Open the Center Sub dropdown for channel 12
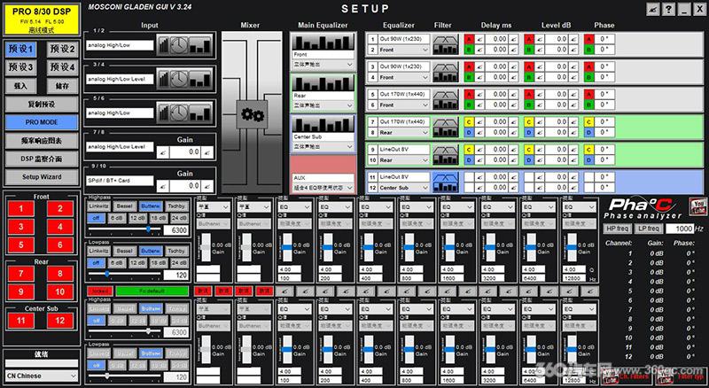The height and width of the screenshot is (388, 709). pos(404,188)
